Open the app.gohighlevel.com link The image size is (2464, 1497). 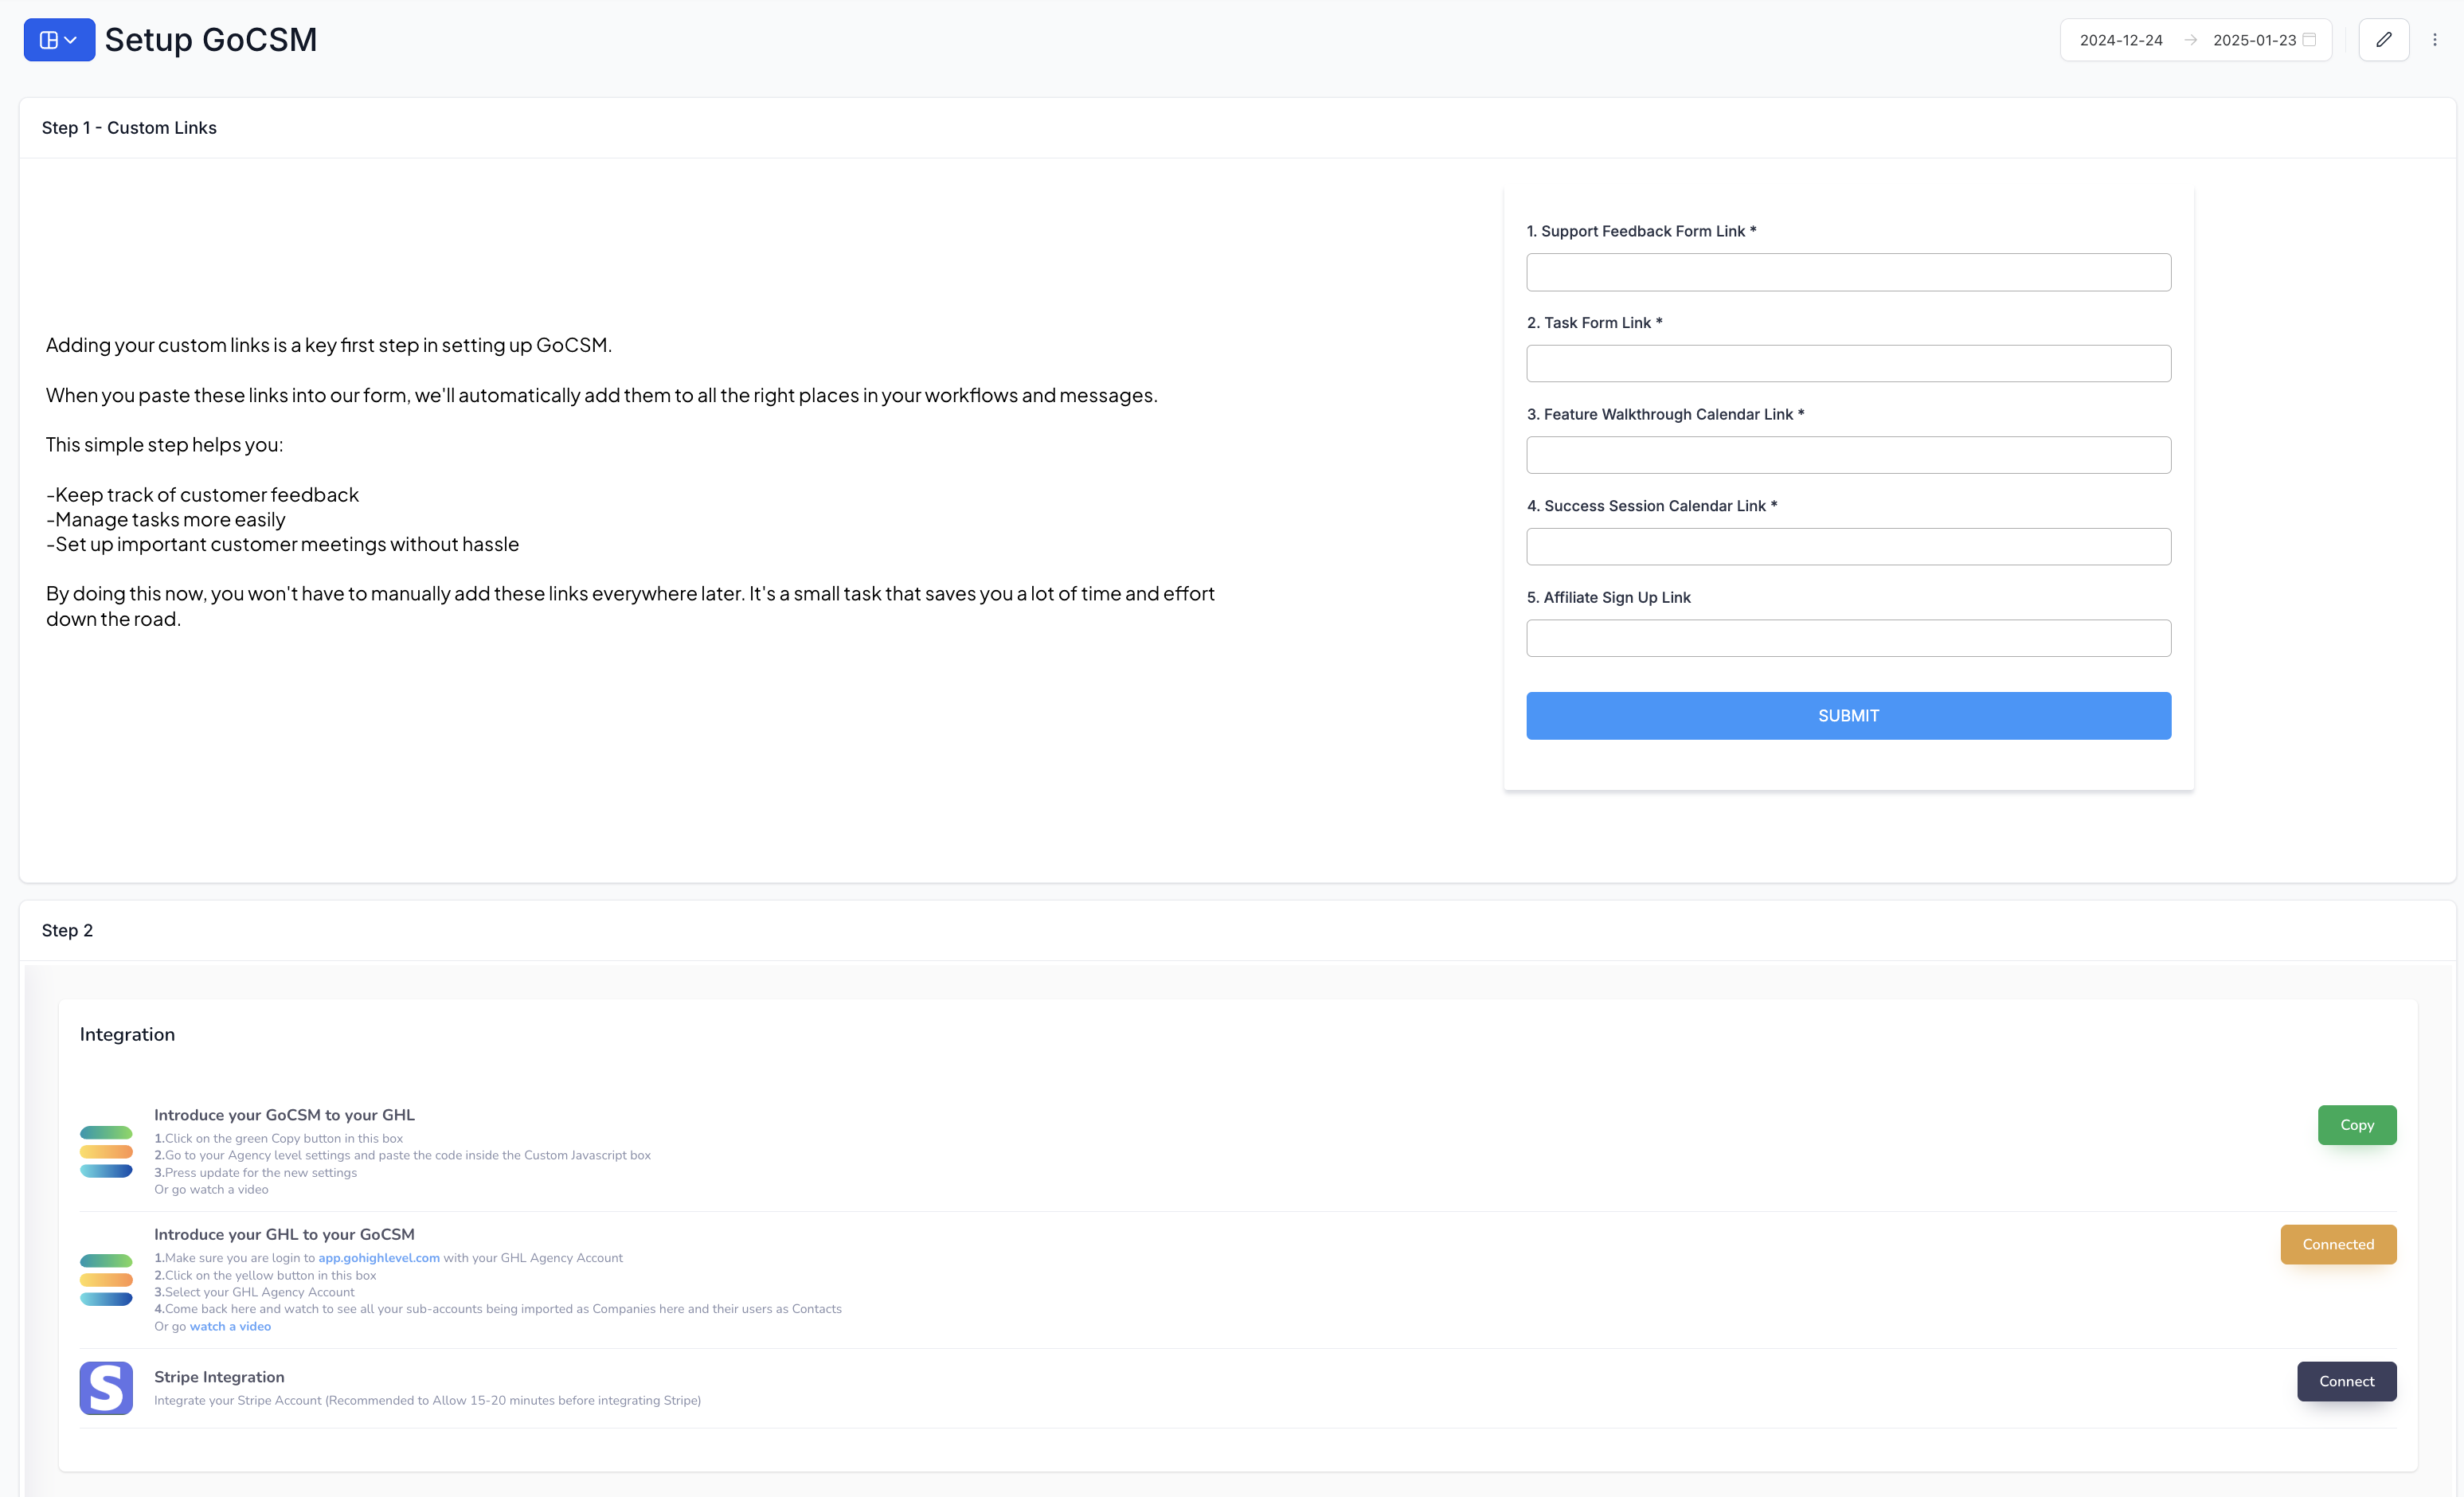point(378,1258)
